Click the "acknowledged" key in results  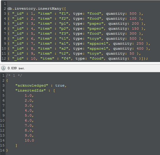(x=32, y=85)
